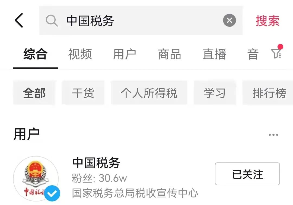Toggle the 已关注 follow button
Viewport: 293px width, 205px height.
pyautogui.click(x=247, y=174)
